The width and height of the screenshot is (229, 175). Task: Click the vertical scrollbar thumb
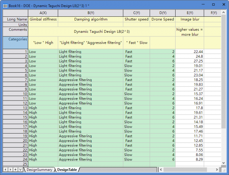pos(224,72)
